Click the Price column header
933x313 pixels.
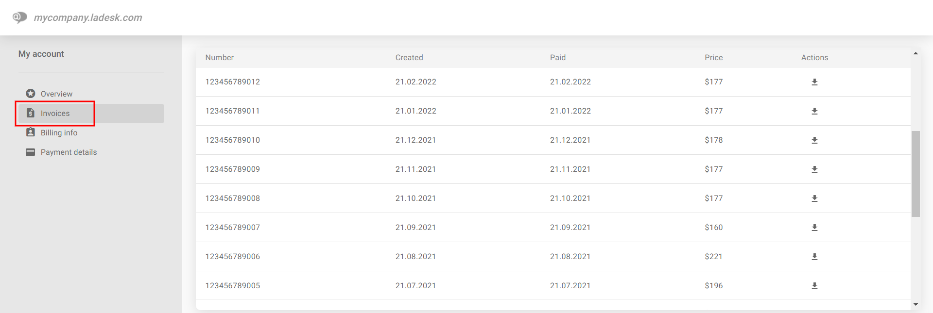tap(713, 58)
